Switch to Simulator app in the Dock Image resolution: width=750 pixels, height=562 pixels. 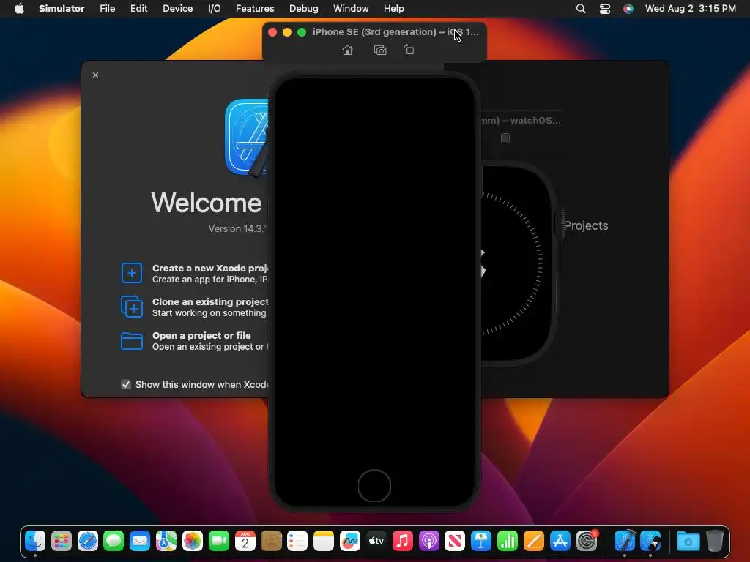tap(651, 541)
